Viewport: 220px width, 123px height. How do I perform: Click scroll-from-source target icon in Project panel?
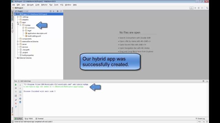(51, 11)
